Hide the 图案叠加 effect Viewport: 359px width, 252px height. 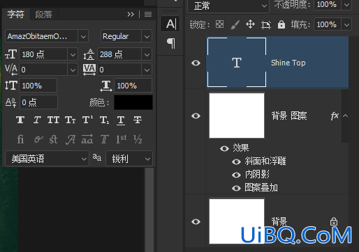(x=236, y=188)
